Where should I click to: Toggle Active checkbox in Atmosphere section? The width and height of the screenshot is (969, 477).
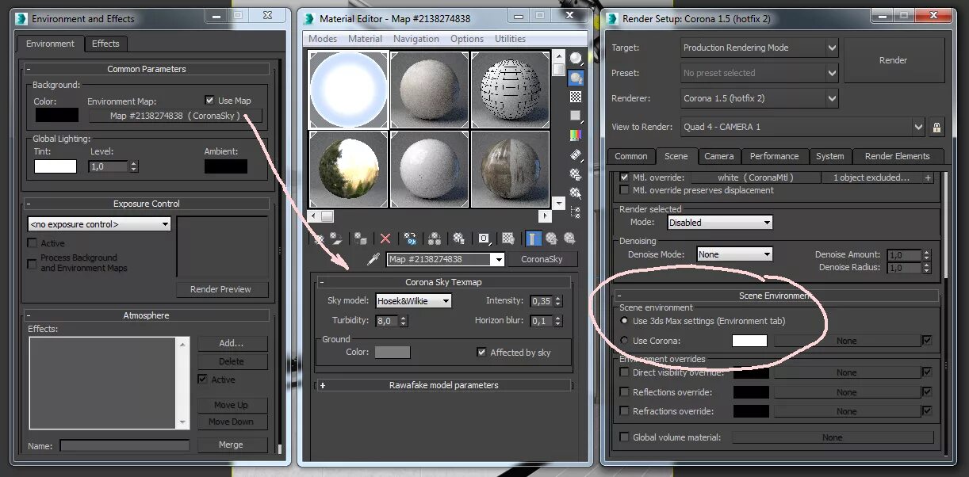(203, 380)
